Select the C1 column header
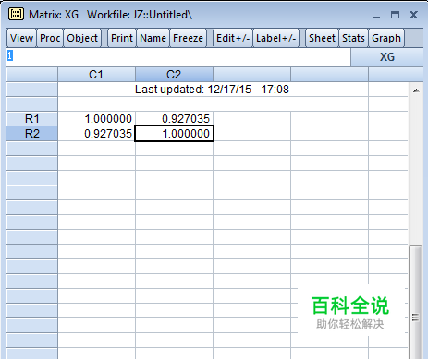 pyautogui.click(x=96, y=75)
